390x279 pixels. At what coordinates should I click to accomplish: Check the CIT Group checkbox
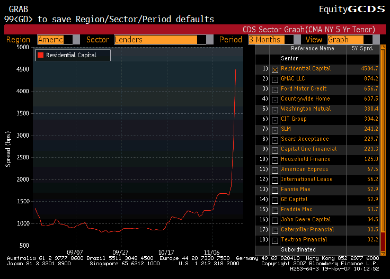point(275,120)
